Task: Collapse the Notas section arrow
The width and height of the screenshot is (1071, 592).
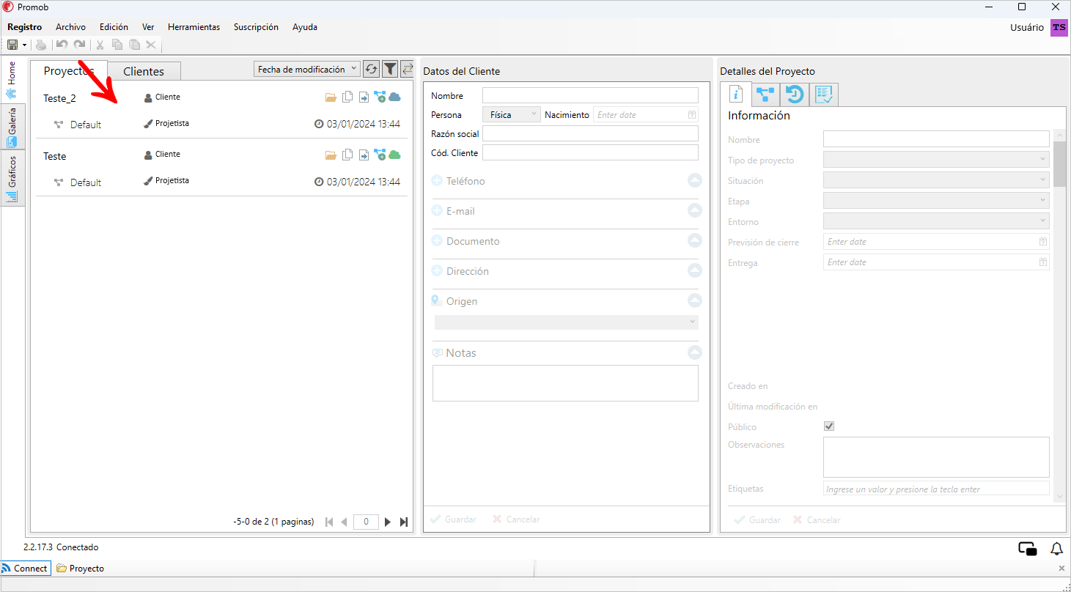Action: 694,352
